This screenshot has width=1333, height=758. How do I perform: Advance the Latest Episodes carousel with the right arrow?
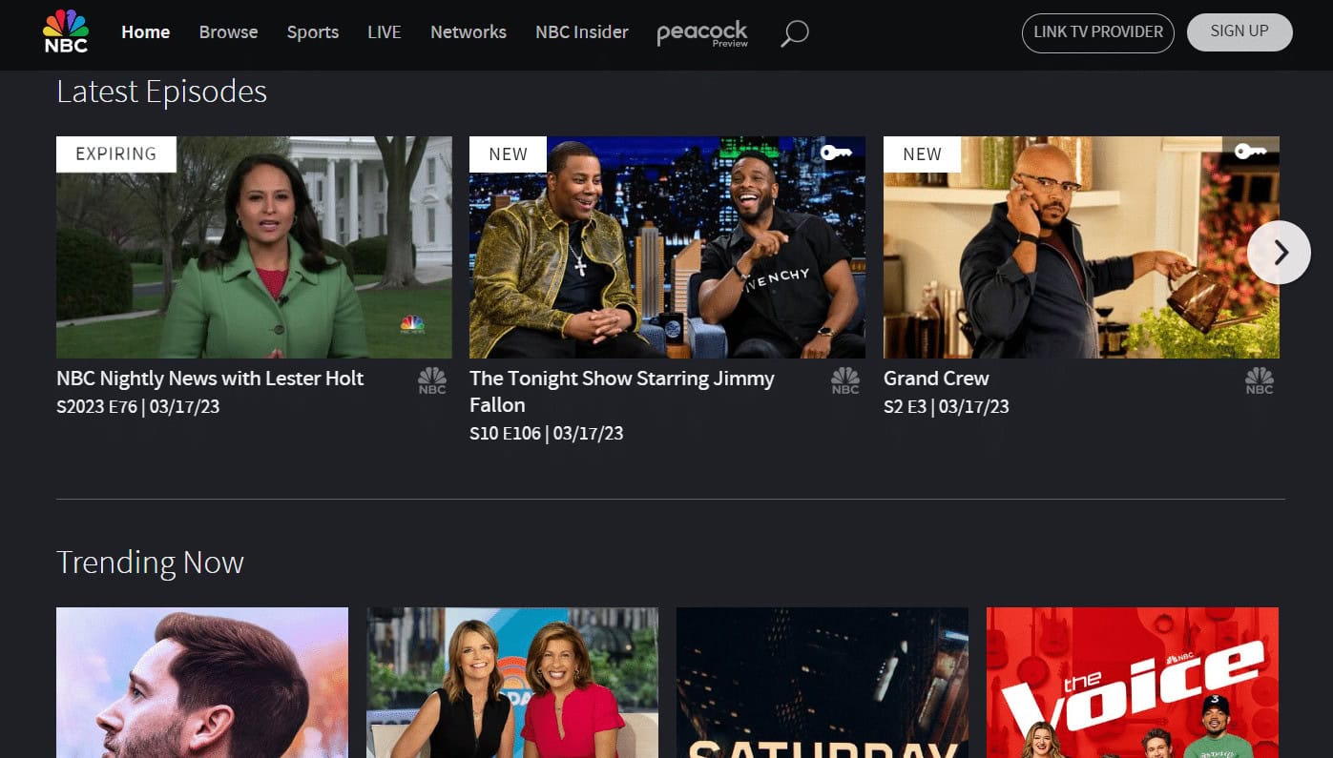pos(1280,252)
